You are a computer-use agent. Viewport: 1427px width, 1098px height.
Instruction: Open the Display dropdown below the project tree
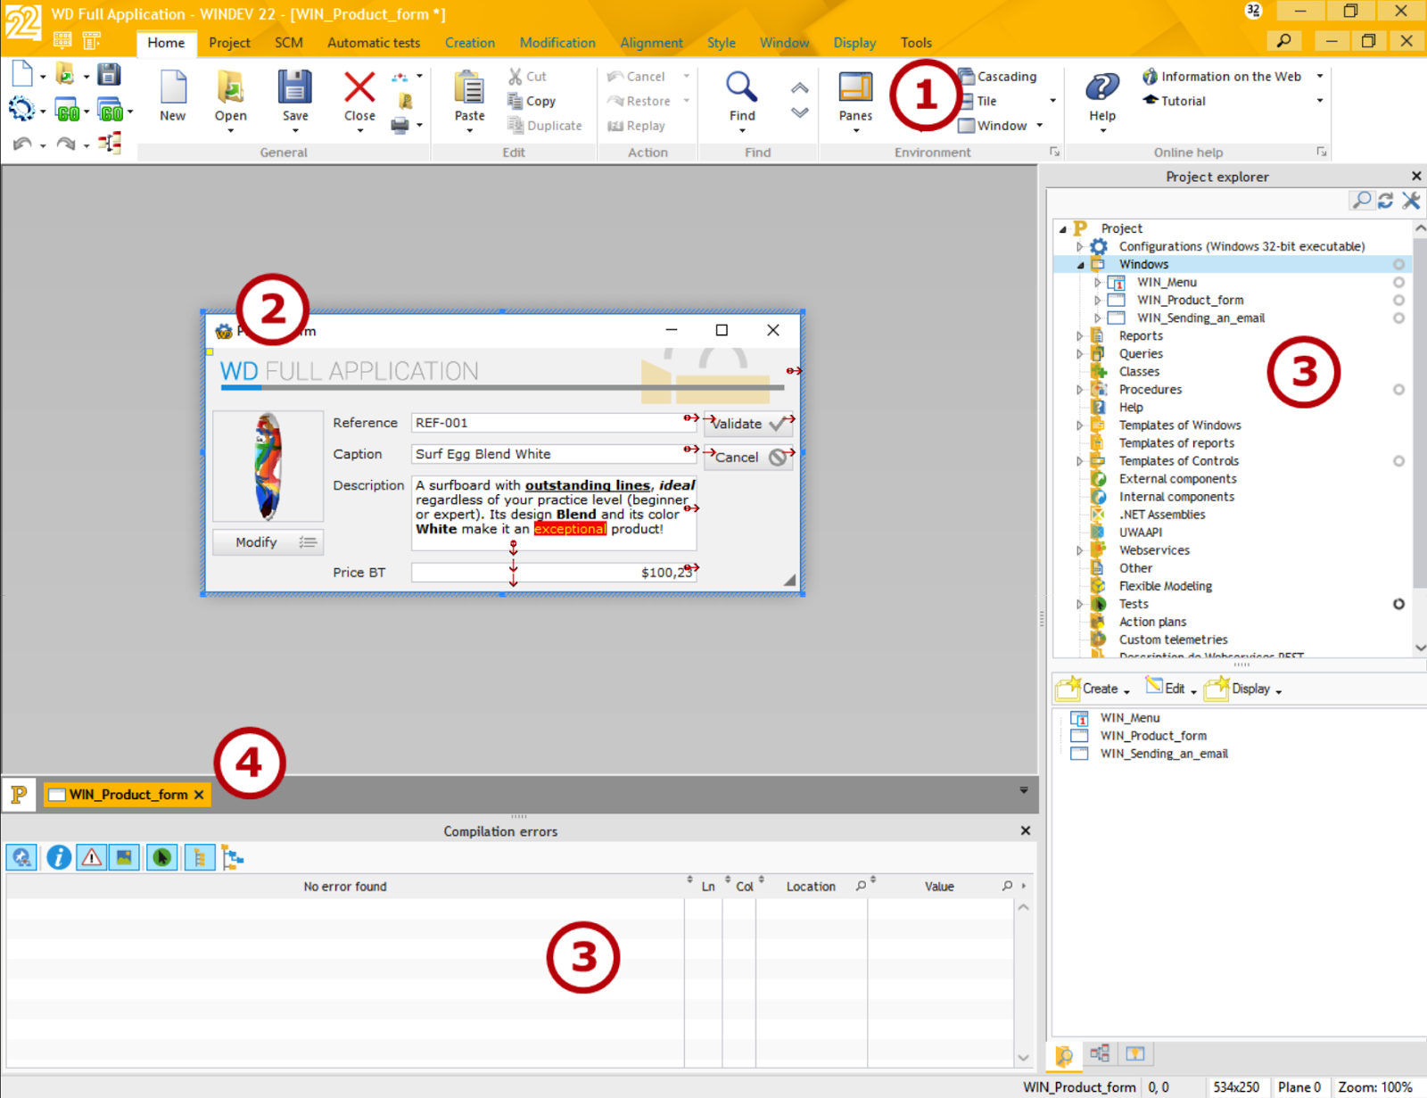tap(1243, 689)
